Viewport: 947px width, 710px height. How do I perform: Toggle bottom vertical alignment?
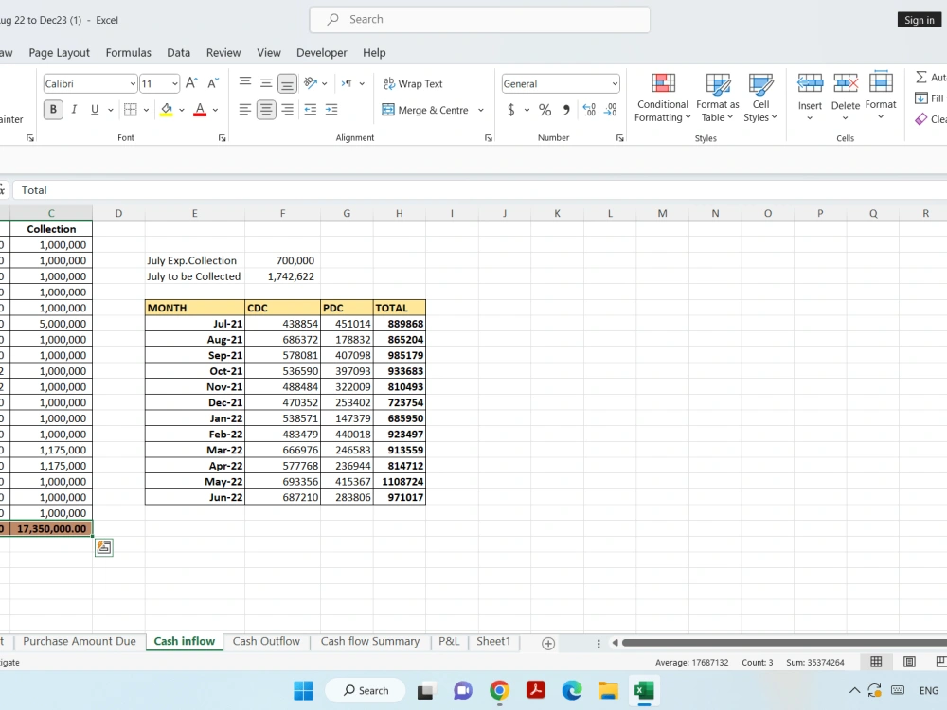click(287, 83)
